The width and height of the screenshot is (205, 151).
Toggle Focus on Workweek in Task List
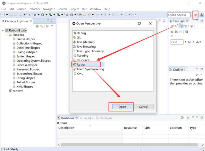[192, 26]
